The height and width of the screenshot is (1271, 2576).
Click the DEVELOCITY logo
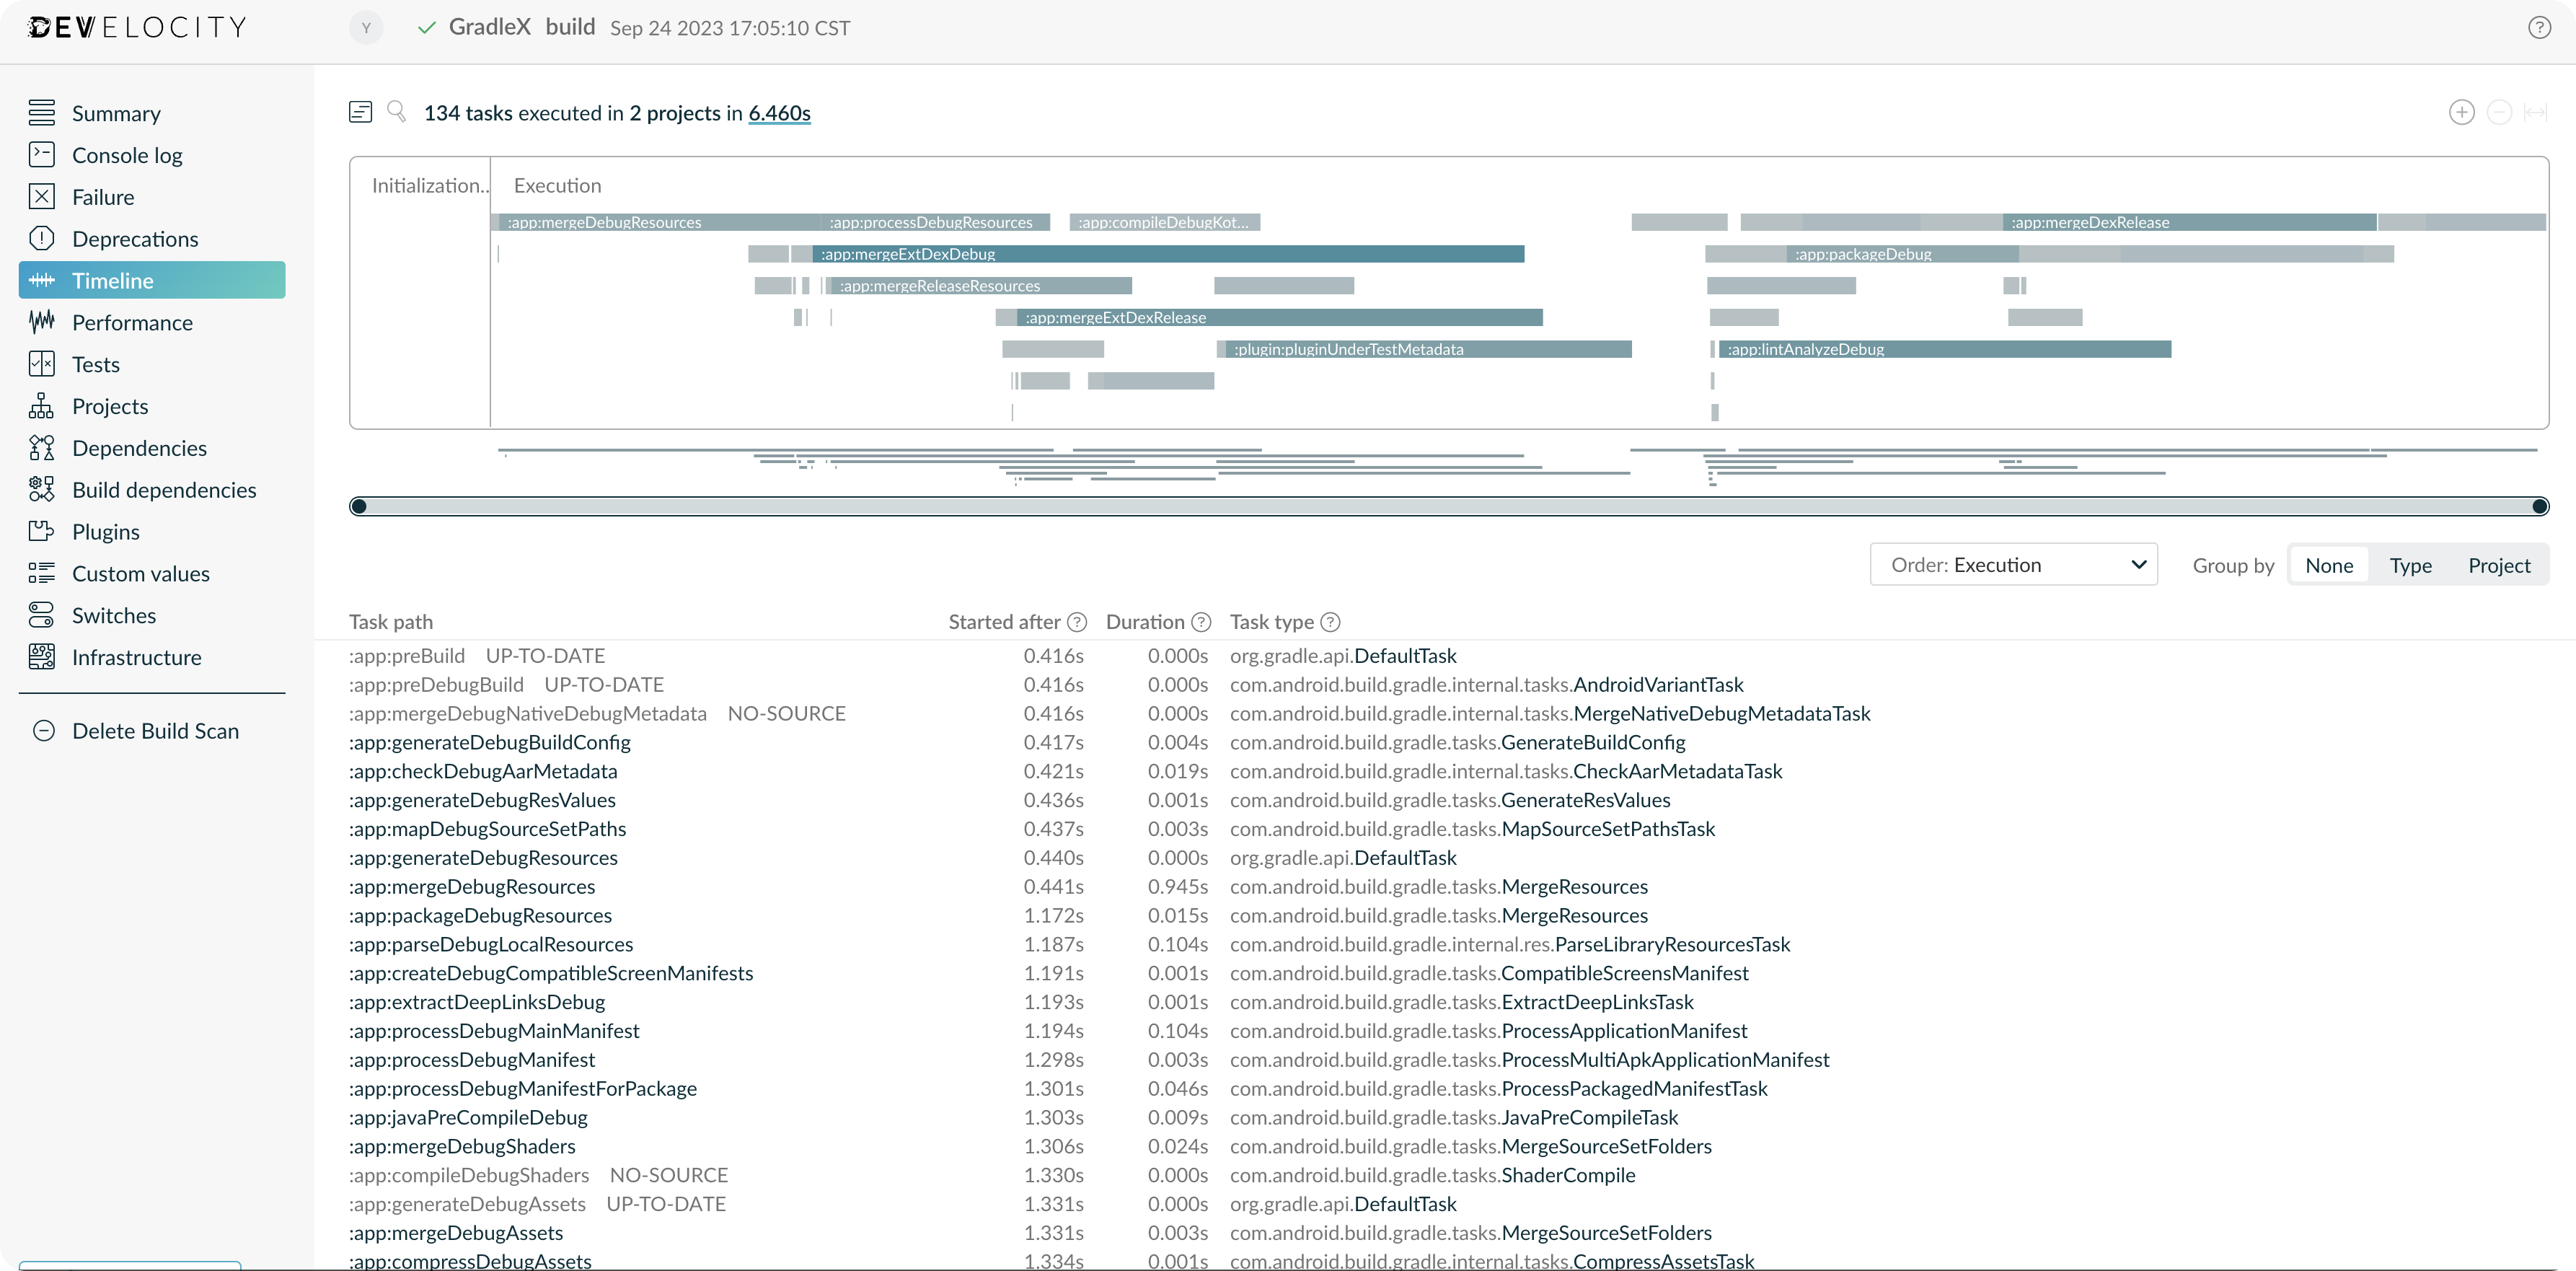137,27
